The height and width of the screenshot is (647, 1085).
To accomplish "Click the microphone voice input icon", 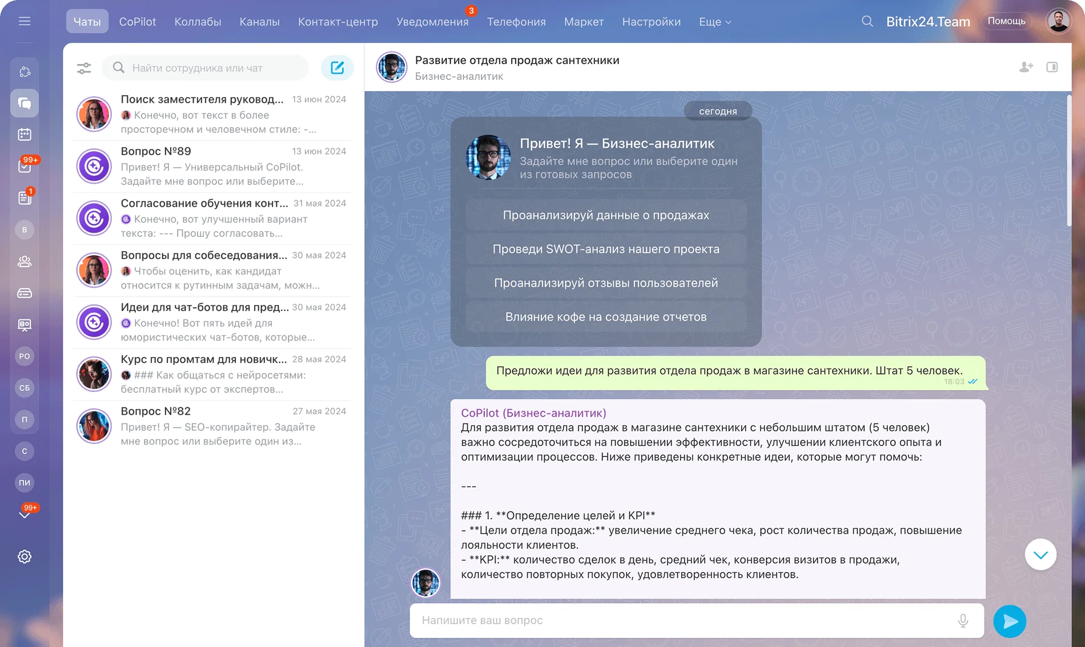I will (963, 620).
